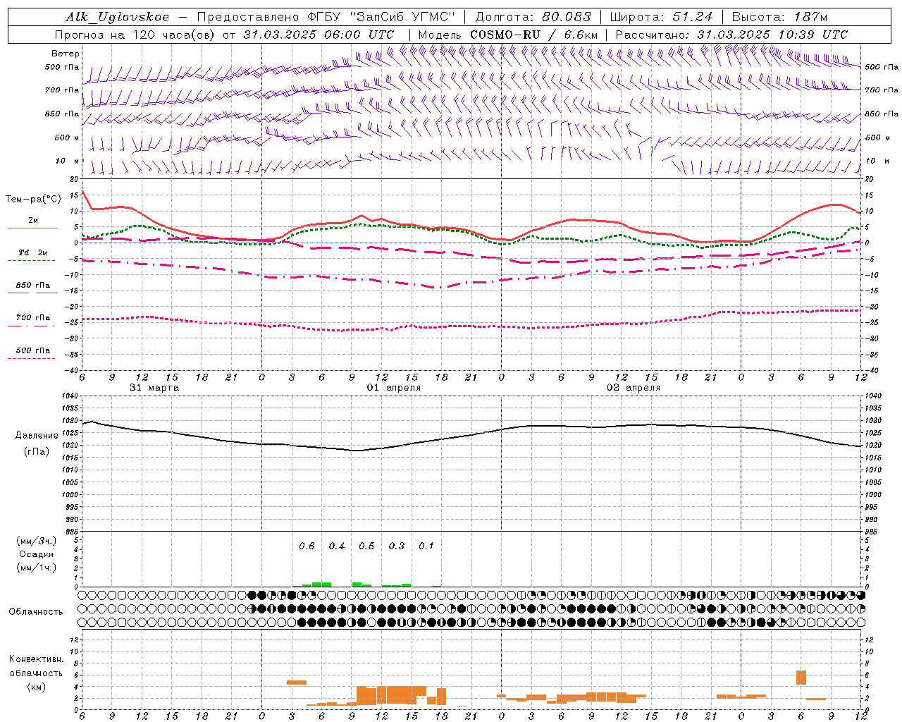This screenshot has width=902, height=722.
Task: Click the '(мм/1ч.)' precipitation unit label
Action: point(36,568)
